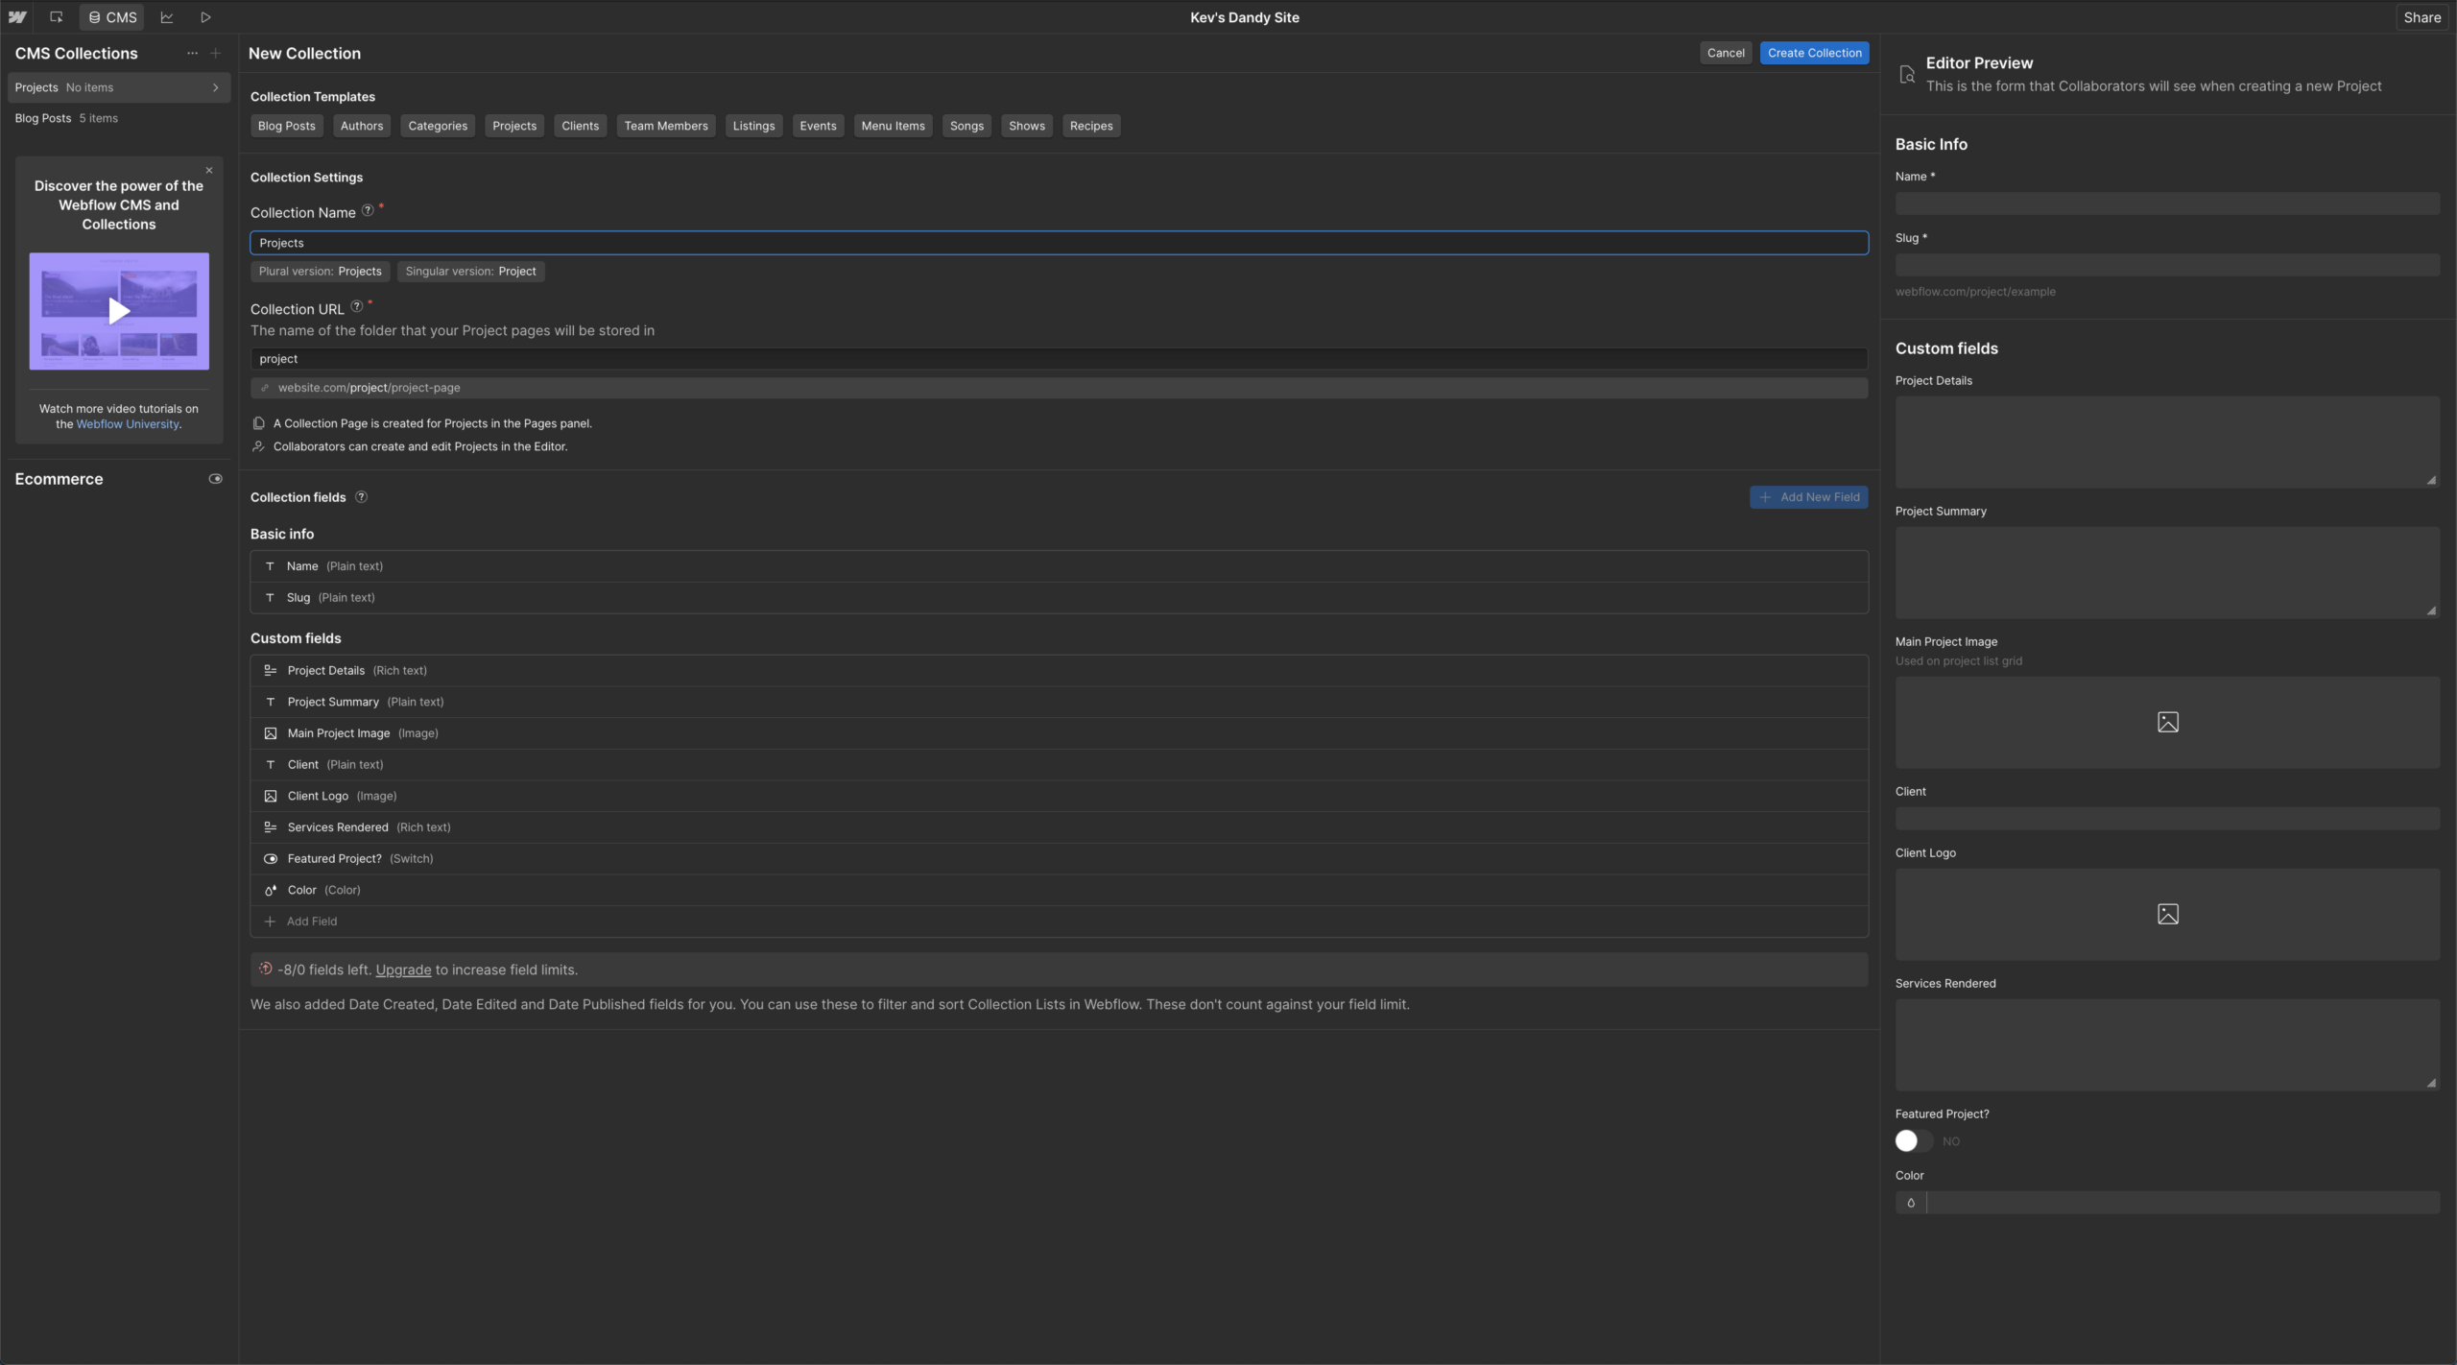Viewport: 2457px width, 1365px height.
Task: Click the Upgrade link for field limits
Action: coord(401,970)
